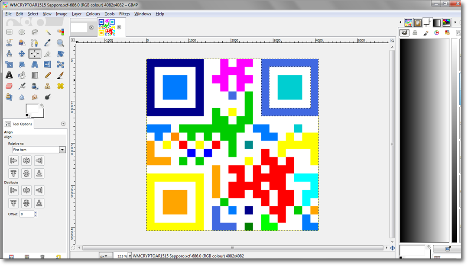Open the Windows menu
Viewport: 468px width, 266px height.
tap(143, 14)
